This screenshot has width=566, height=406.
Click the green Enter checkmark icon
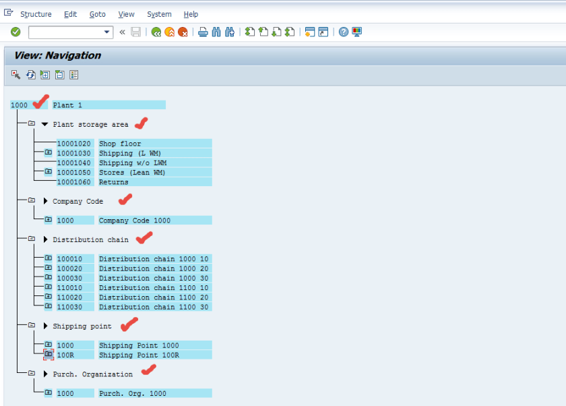[15, 32]
